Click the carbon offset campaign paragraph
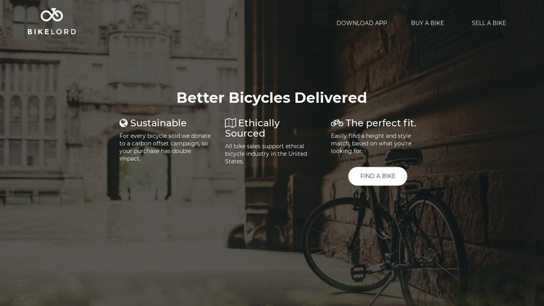 click(x=165, y=147)
